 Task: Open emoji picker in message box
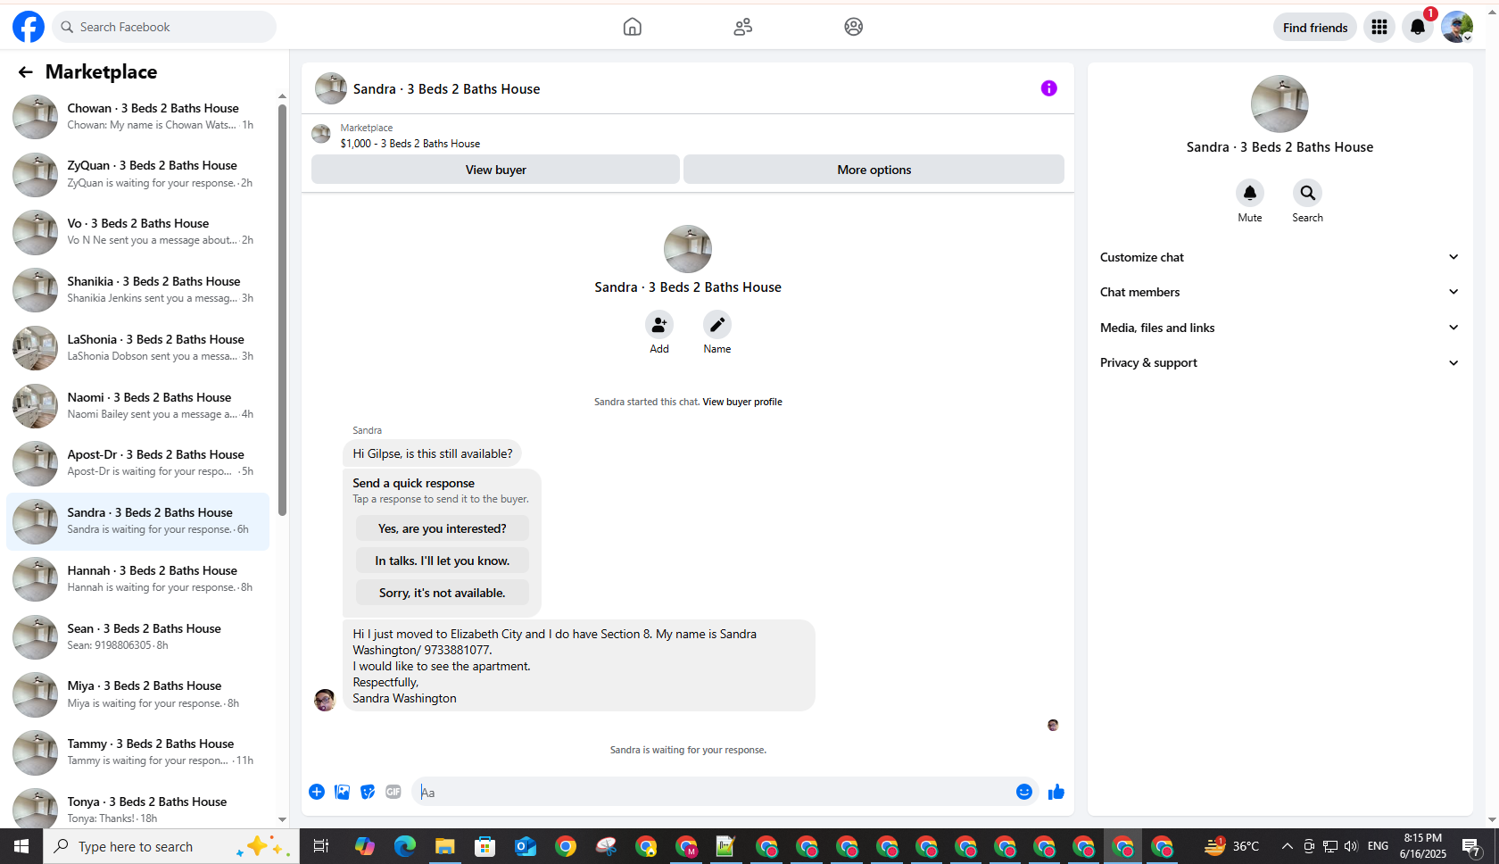point(1024,792)
